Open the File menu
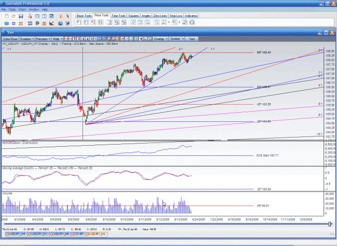 click(3, 10)
